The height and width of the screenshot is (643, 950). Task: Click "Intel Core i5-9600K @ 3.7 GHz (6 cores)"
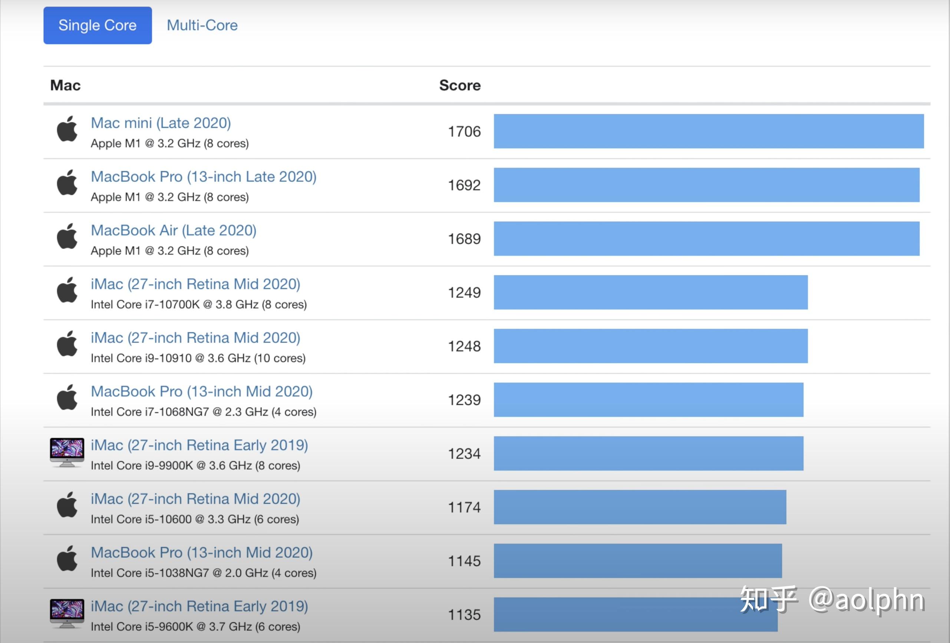(195, 627)
